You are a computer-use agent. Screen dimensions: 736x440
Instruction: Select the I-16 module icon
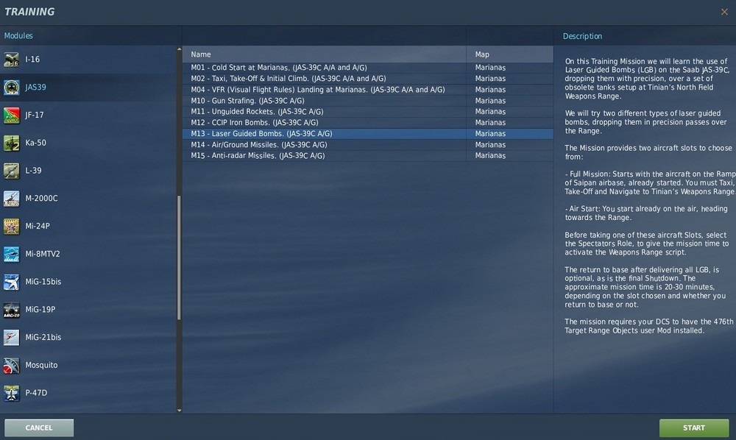point(11,60)
